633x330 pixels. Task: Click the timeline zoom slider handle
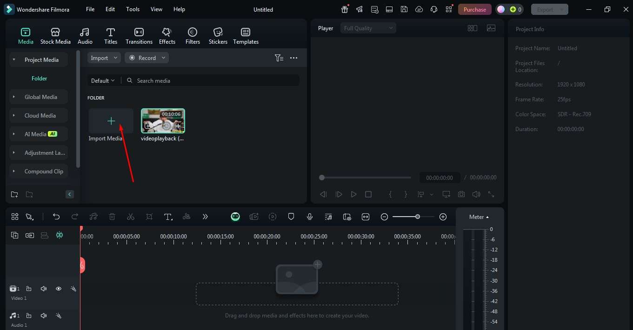point(418,217)
